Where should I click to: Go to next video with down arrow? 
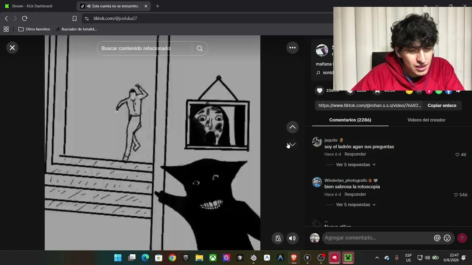click(x=292, y=145)
